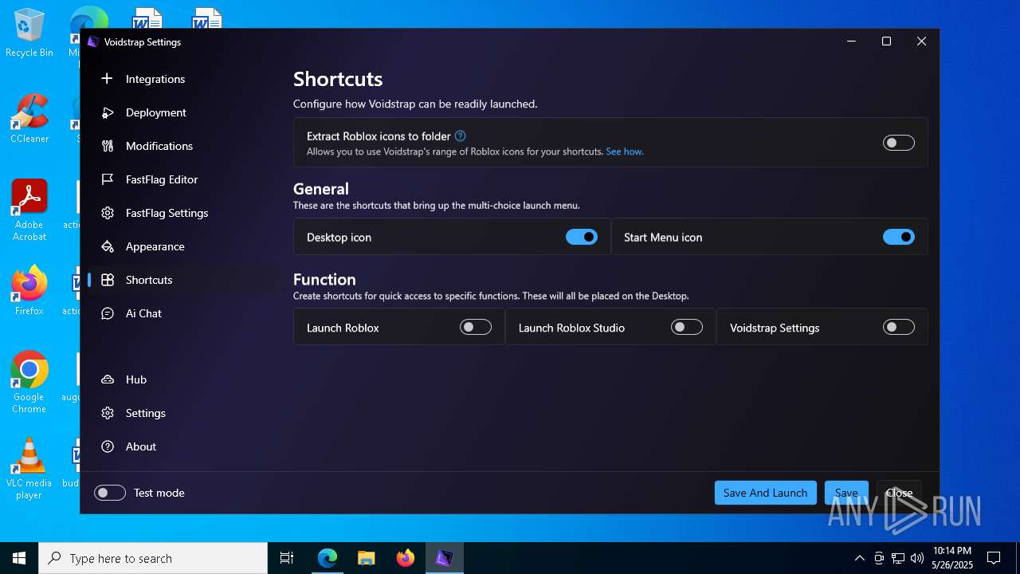Disable the Desktop icon toggle
The width and height of the screenshot is (1020, 574).
[x=582, y=237]
